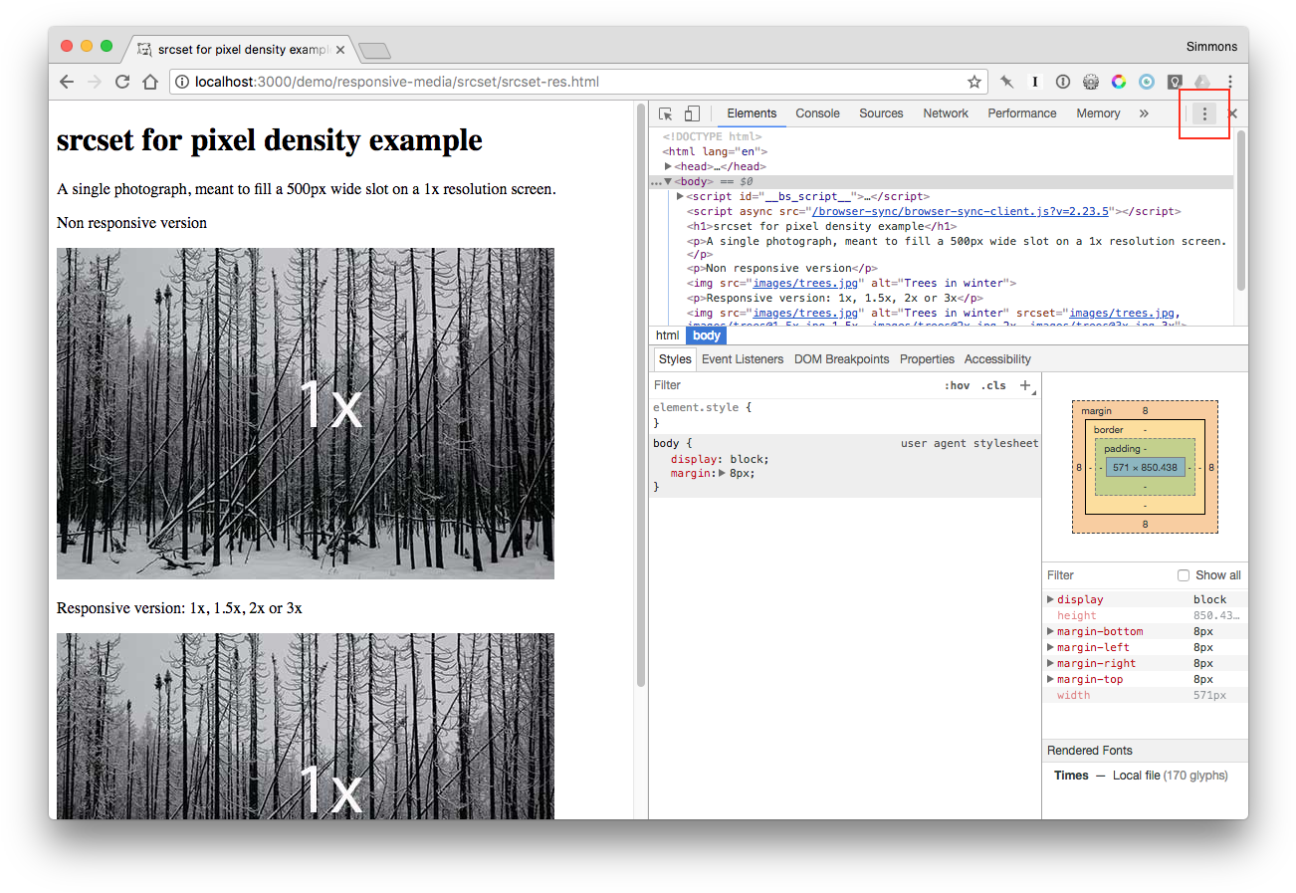Open the Google Drive extension icon
Image resolution: width=1296 pixels, height=893 pixels.
coord(1202,82)
